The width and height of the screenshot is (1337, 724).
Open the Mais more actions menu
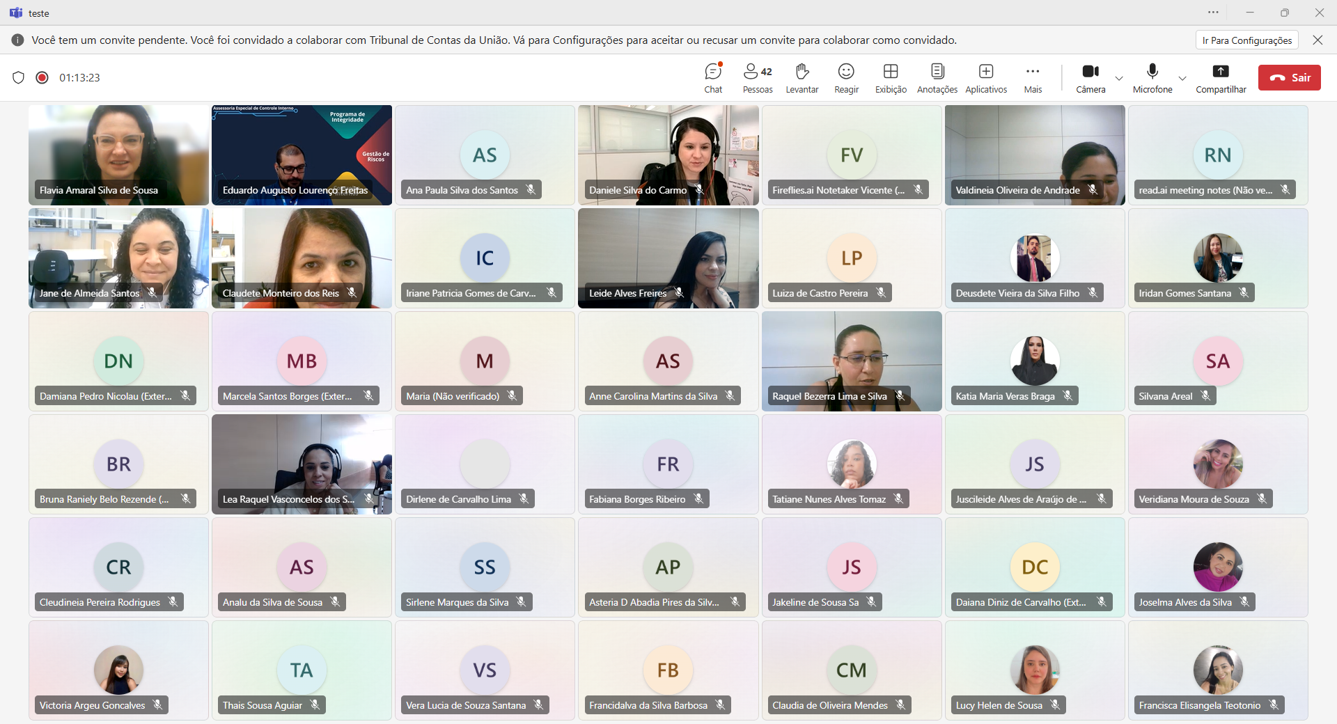1033,77
